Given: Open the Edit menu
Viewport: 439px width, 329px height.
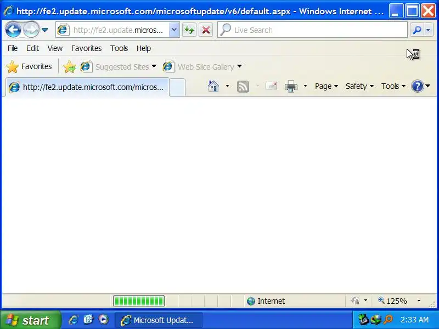Looking at the screenshot, I should tap(32, 48).
